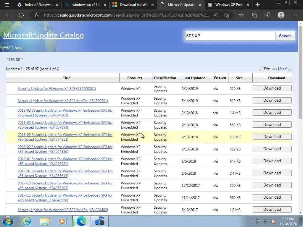Screen dimensions: 303x227
Task: Click the page vertical scrollbar thumb
Action: [301, 72]
